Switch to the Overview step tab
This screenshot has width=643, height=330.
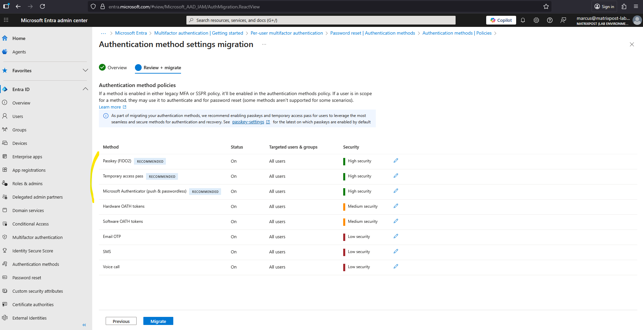pyautogui.click(x=113, y=68)
